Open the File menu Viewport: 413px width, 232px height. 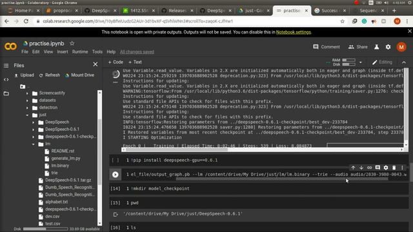[25, 52]
